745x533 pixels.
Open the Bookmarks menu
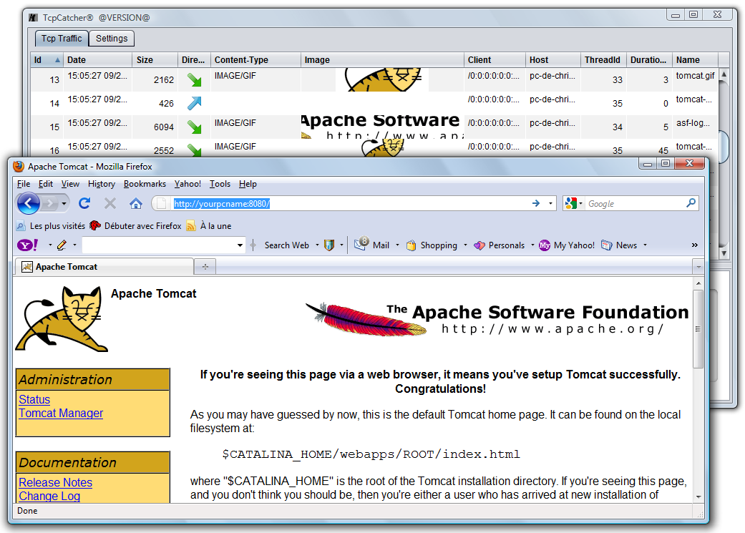point(145,184)
